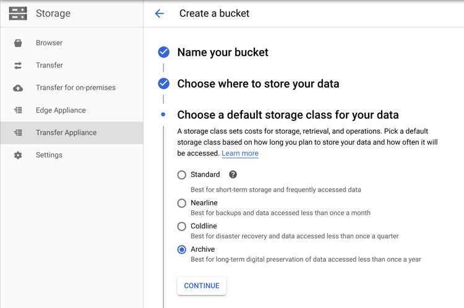Click the Storage product logo icon

(18, 14)
